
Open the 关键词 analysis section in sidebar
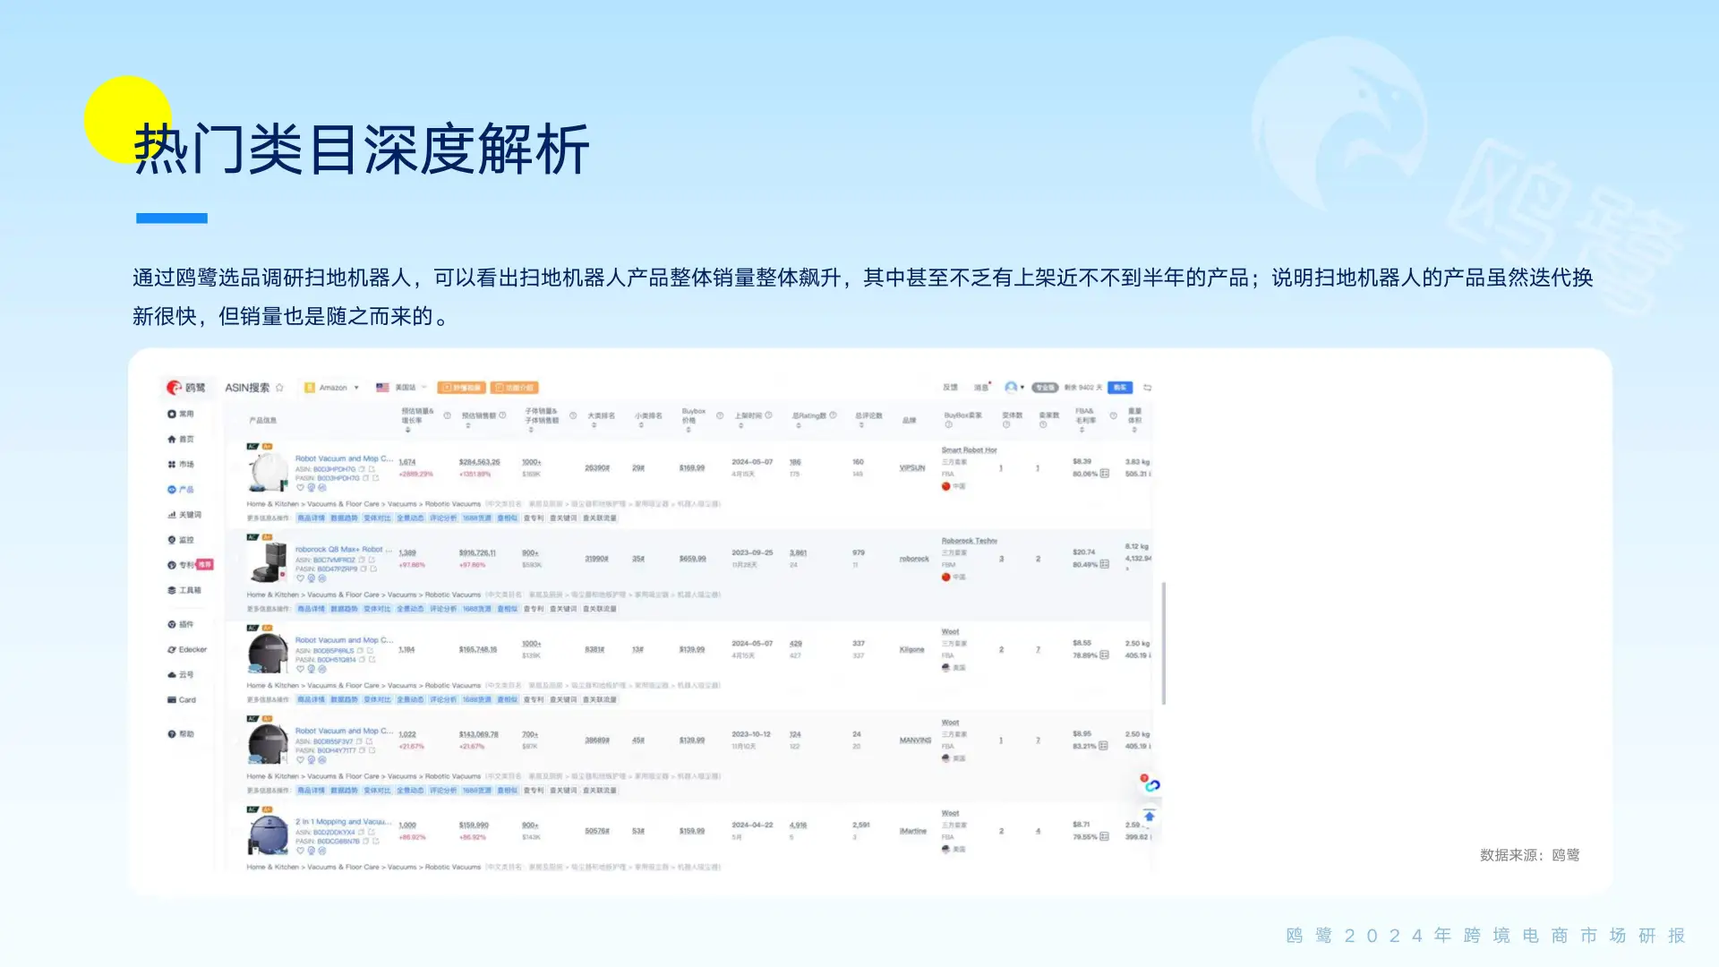184,515
